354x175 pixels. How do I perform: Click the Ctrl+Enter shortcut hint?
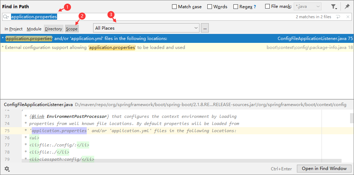tap(281, 169)
